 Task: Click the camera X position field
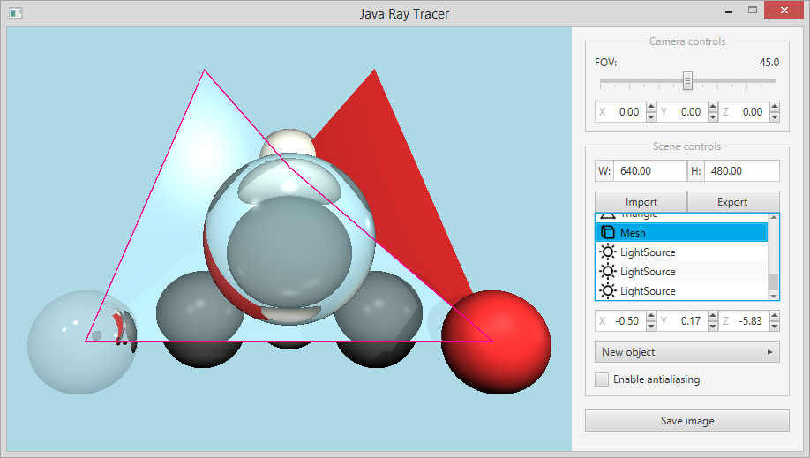pos(620,112)
